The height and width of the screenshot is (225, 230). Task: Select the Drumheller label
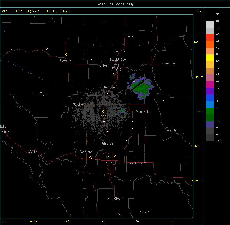point(170,130)
